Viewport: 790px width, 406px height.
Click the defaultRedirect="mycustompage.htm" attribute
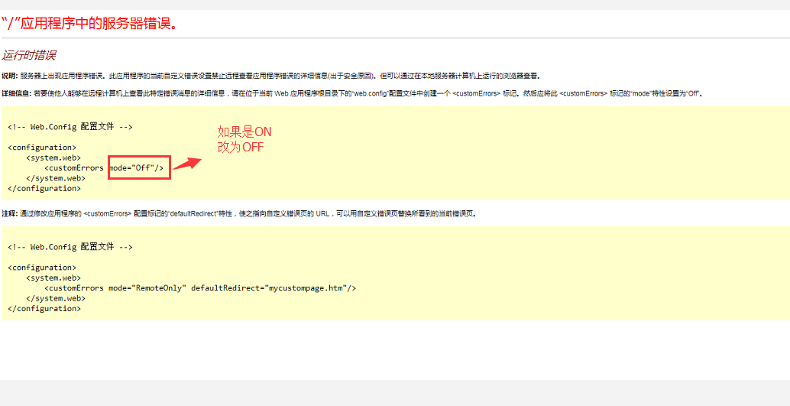(x=268, y=288)
